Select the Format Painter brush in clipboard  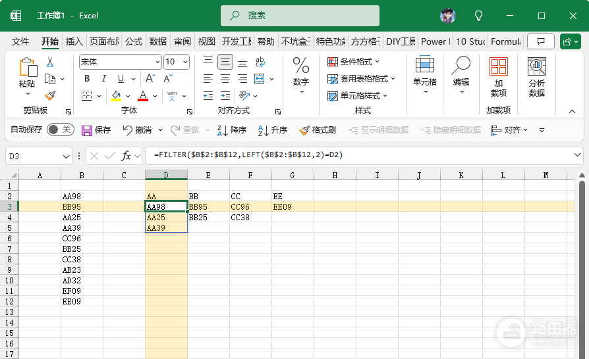[x=50, y=96]
